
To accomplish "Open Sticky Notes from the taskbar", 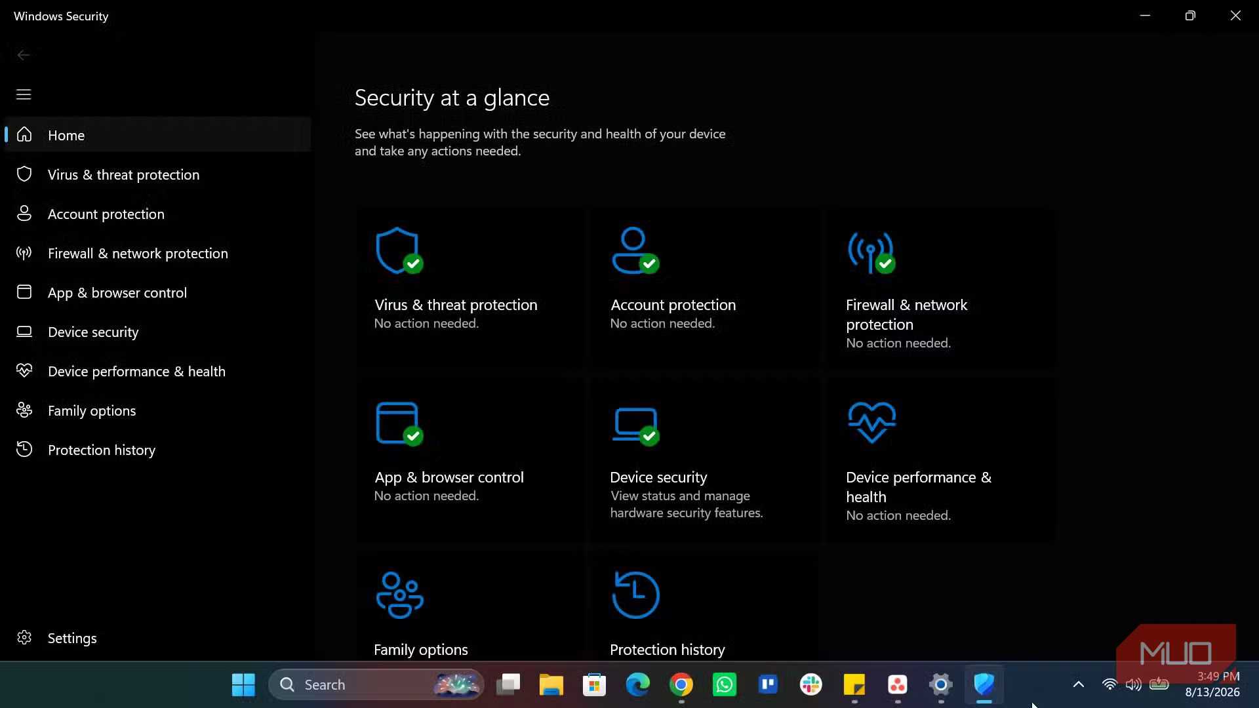I will pos(854,684).
